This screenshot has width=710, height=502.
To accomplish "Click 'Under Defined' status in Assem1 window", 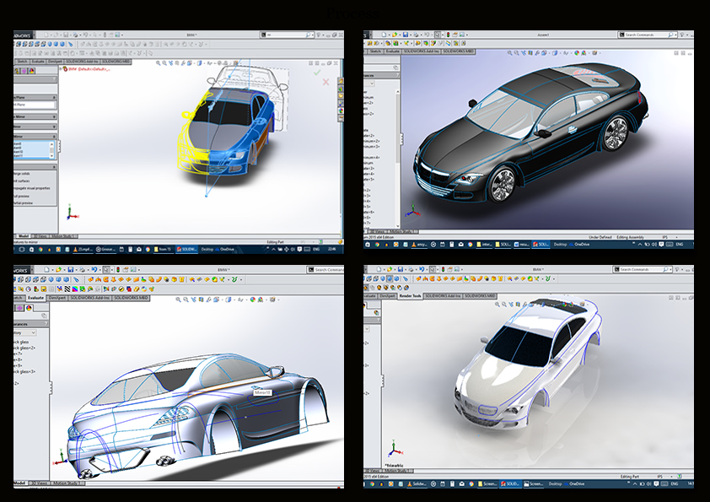I will point(600,237).
